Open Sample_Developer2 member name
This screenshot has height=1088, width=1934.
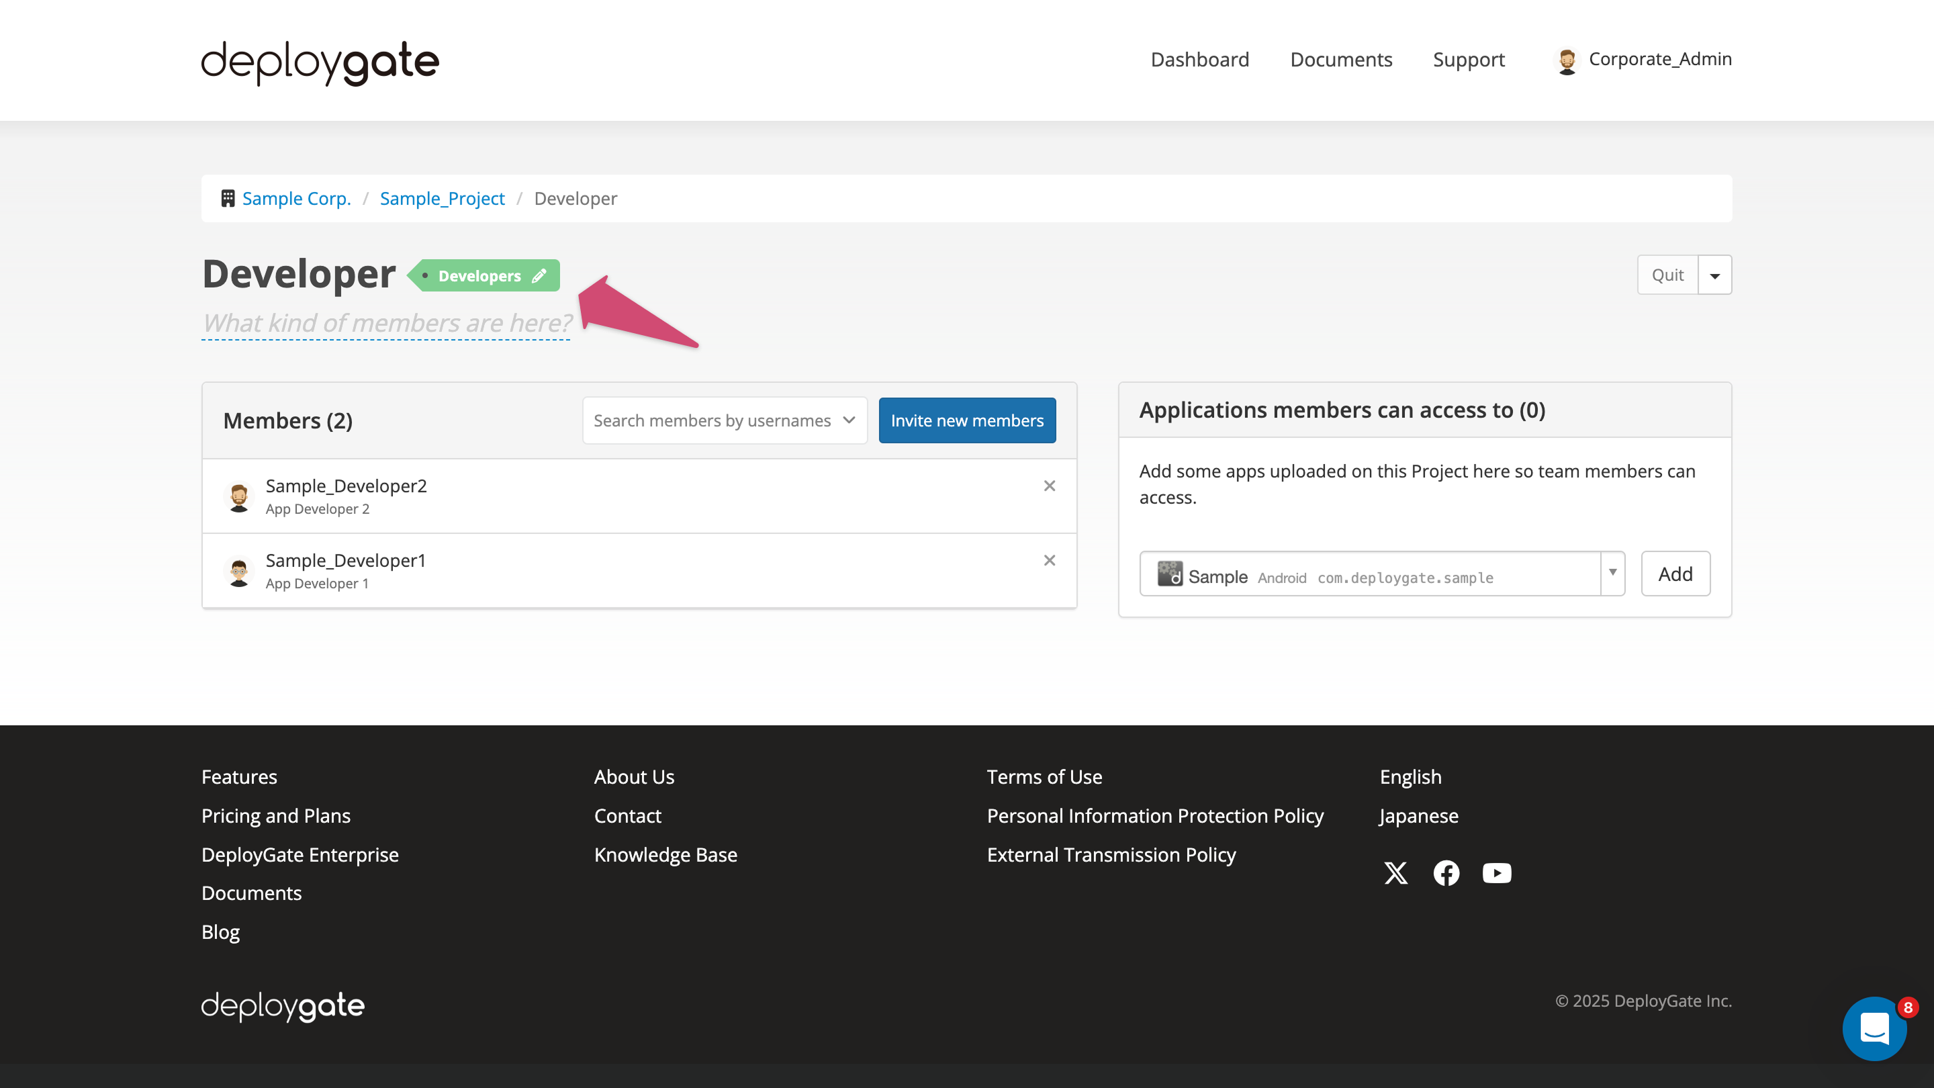(x=346, y=486)
